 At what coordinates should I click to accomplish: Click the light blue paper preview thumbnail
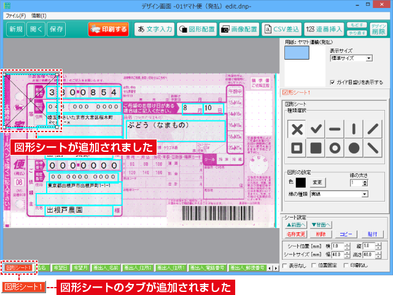297,53
